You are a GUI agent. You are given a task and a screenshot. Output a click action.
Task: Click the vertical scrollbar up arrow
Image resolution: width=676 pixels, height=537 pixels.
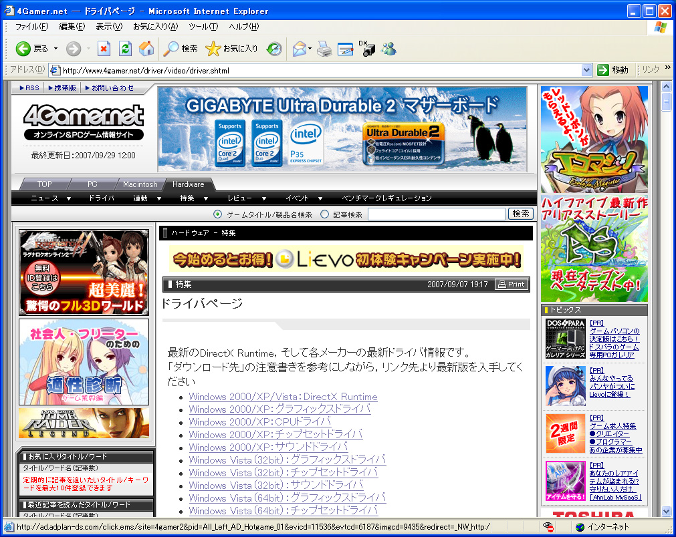coord(666,86)
